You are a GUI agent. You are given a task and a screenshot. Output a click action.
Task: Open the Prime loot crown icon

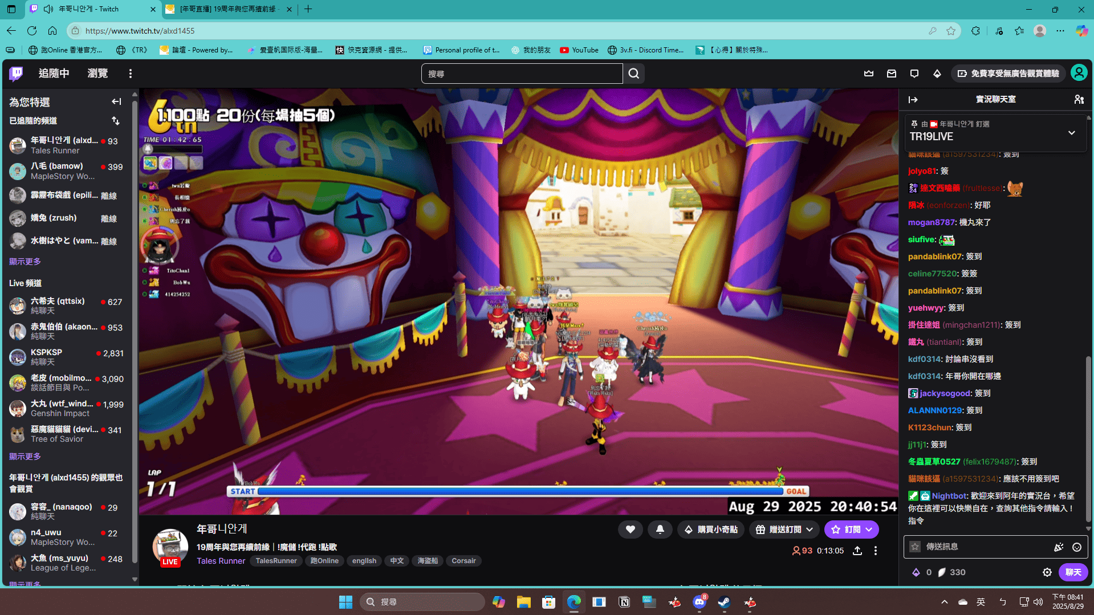point(868,74)
